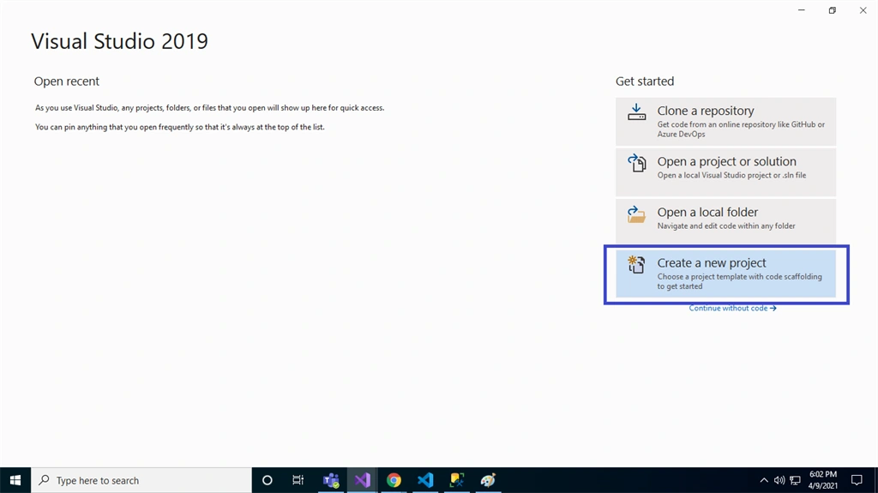
Task: Open Cortana from the taskbar
Action: 268,480
